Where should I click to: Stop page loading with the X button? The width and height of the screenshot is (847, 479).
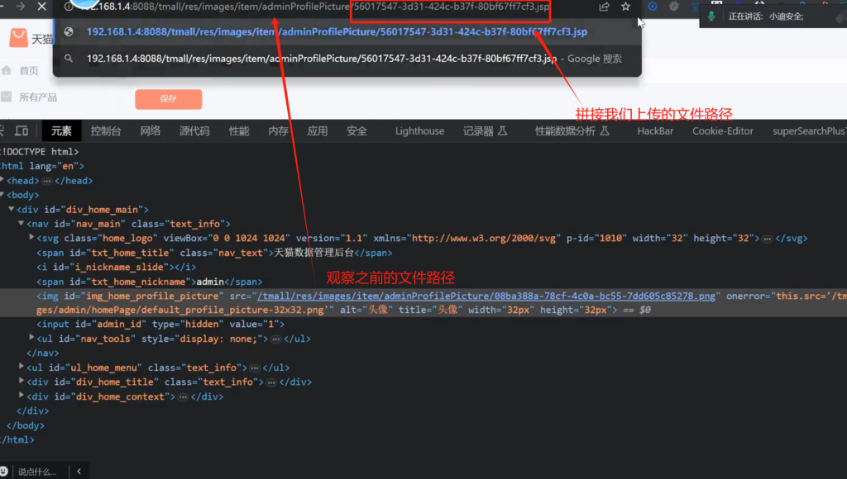click(x=41, y=7)
